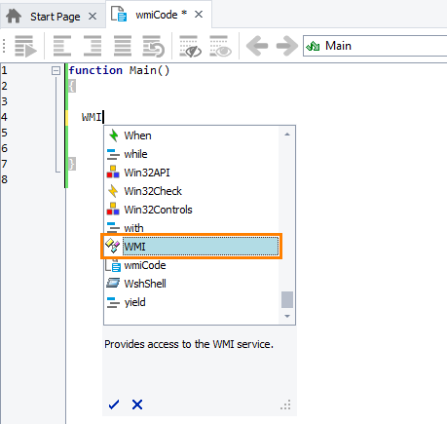Place cursor on function Main() line

(119, 70)
